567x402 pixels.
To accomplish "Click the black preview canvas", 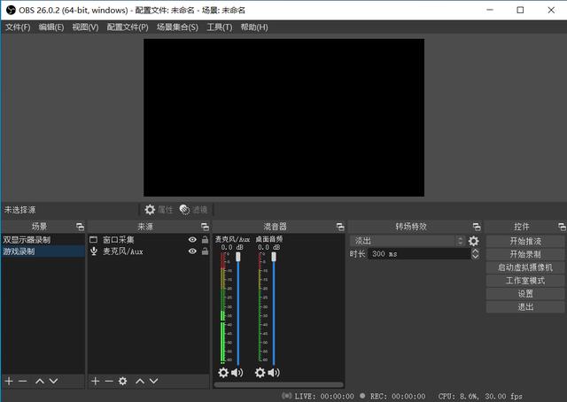I will pyautogui.click(x=283, y=118).
